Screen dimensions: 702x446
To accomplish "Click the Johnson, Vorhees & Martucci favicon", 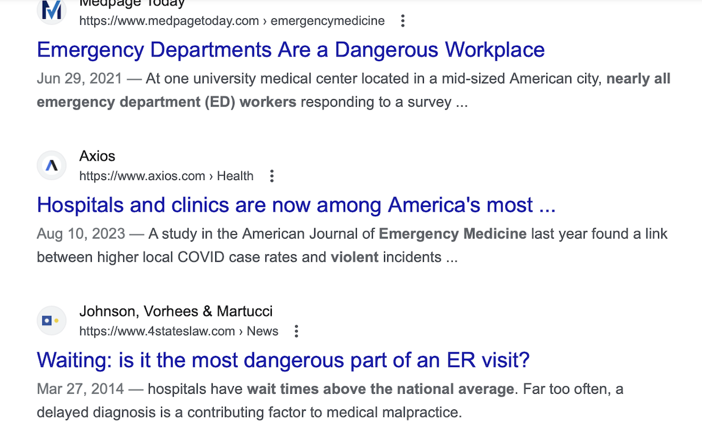I will pyautogui.click(x=52, y=321).
